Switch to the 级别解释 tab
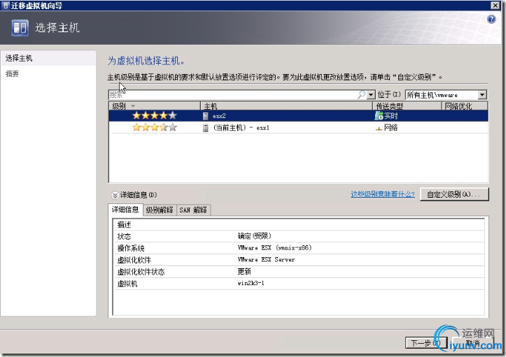The image size is (506, 357). [160, 210]
